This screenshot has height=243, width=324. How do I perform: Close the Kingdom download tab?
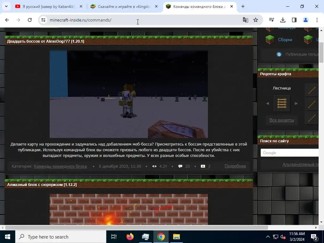(x=156, y=6)
